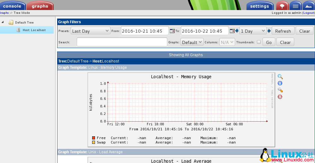Click the red icon below the wrench
The image size is (315, 163).
coord(280,97)
